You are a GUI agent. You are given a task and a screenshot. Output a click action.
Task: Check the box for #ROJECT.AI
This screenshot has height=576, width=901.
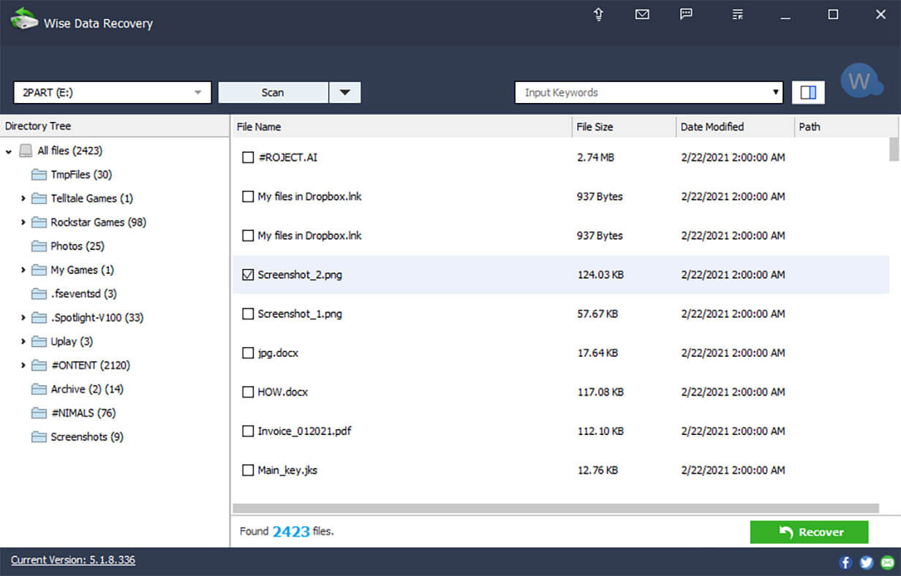click(247, 157)
